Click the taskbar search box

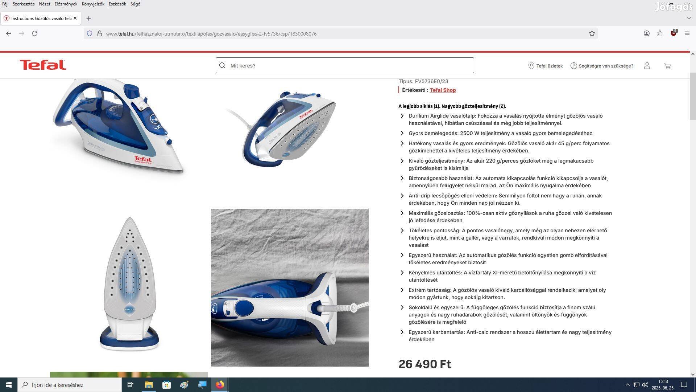pyautogui.click(x=70, y=385)
